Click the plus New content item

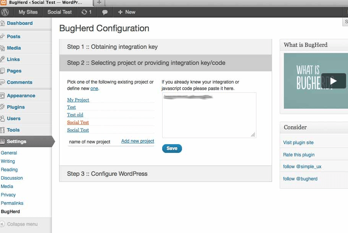[127, 12]
